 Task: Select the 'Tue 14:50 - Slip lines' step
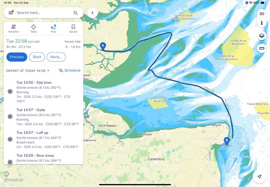(44, 91)
